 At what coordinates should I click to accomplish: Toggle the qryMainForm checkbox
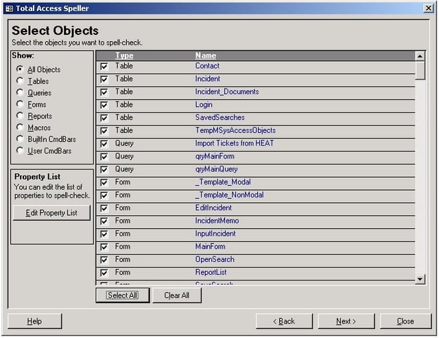[x=104, y=157]
